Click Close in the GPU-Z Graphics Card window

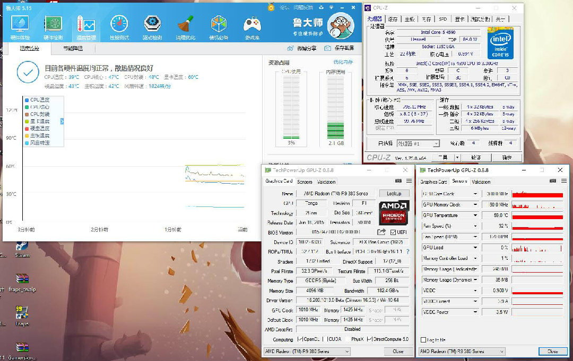click(398, 351)
